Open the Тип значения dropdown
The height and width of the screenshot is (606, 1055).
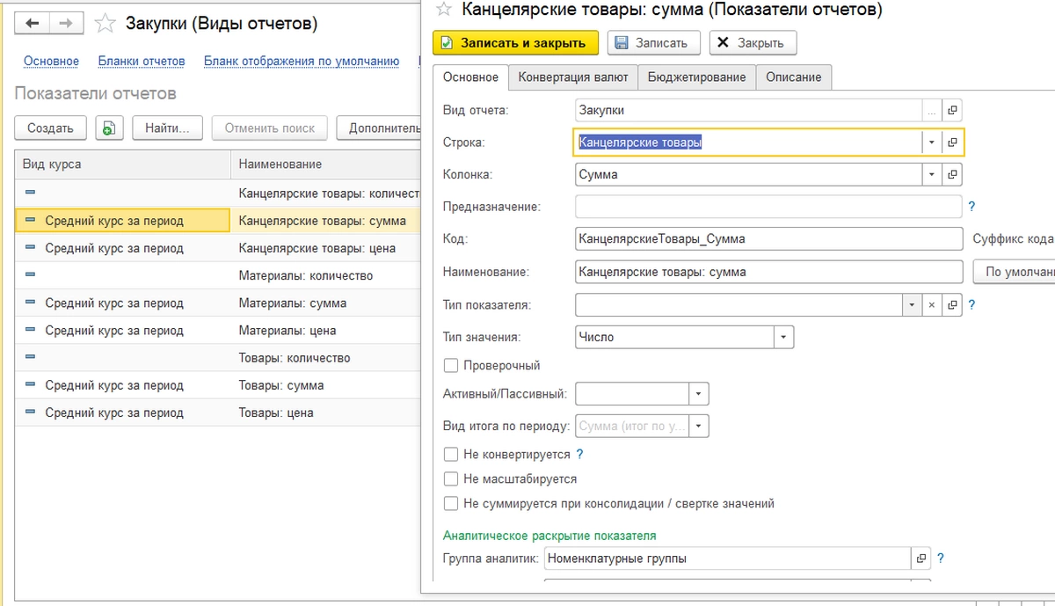coord(783,338)
